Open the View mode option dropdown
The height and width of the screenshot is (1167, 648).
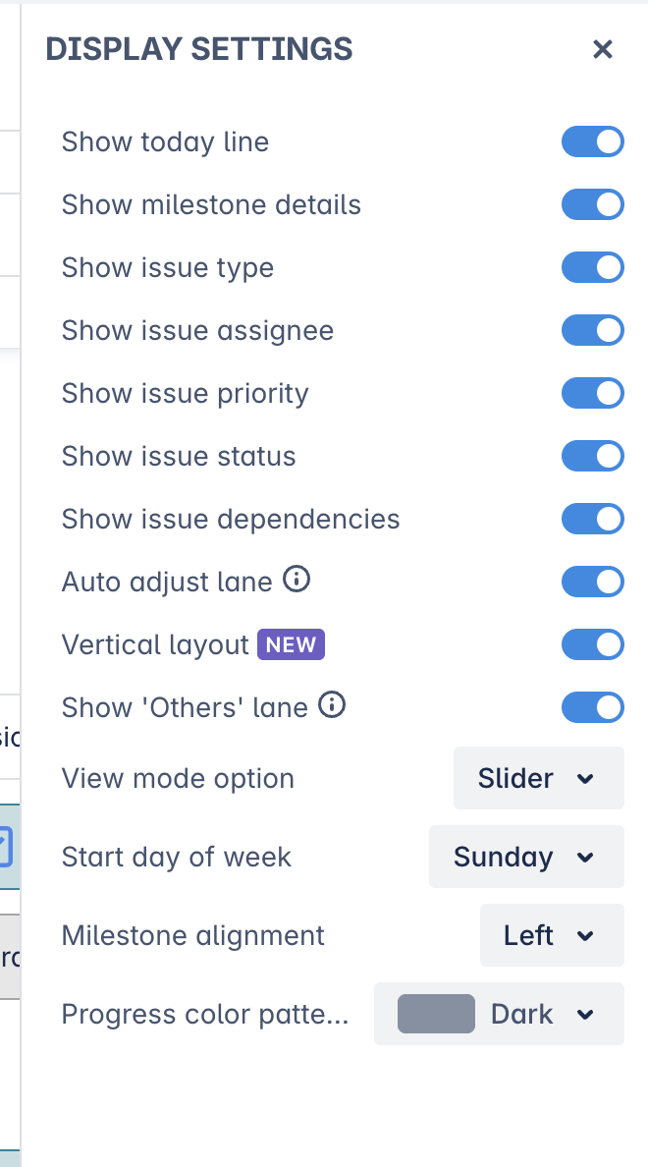(538, 778)
